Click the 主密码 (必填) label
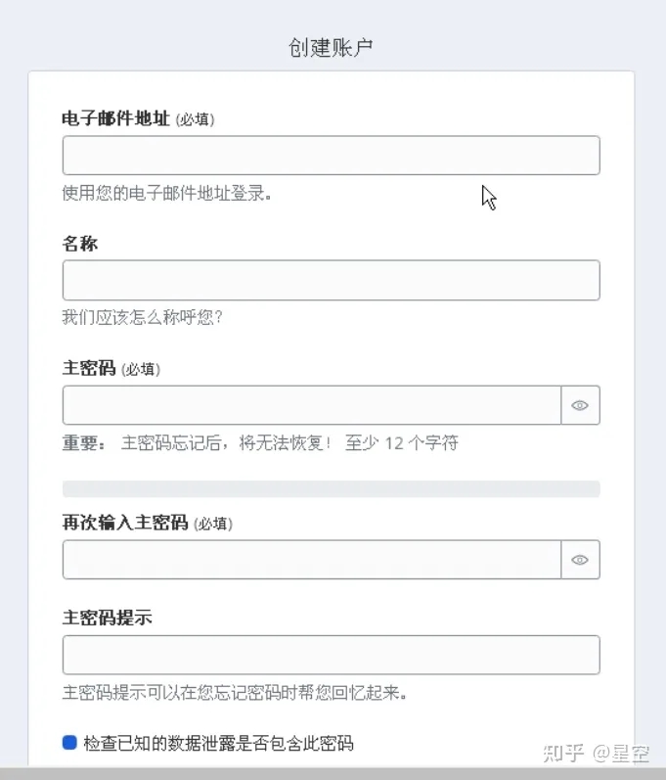This screenshot has height=780, width=666. coord(111,369)
